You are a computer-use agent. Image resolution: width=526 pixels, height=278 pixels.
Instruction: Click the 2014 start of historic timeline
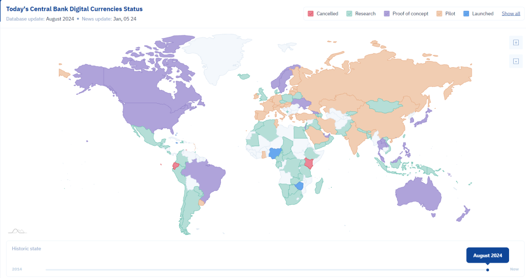(x=17, y=269)
